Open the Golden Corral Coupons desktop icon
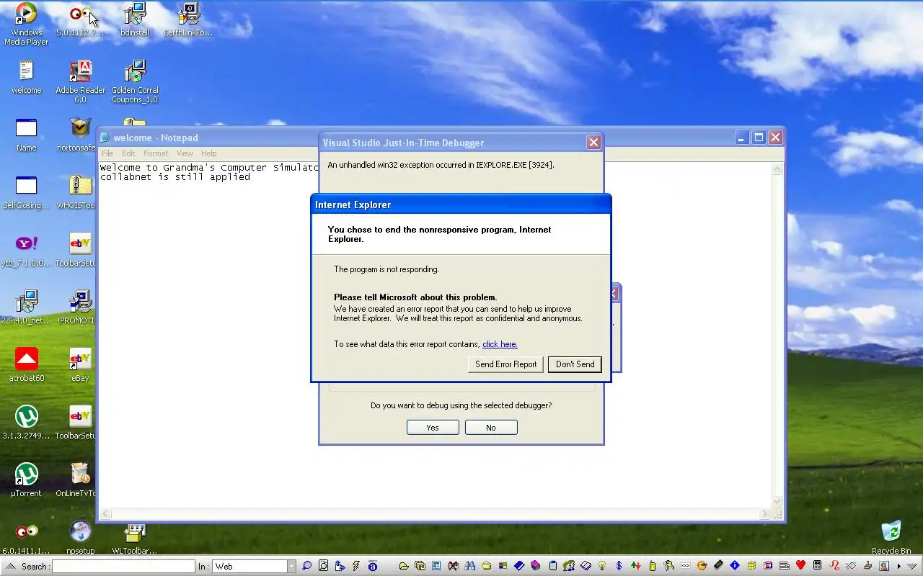 135,81
